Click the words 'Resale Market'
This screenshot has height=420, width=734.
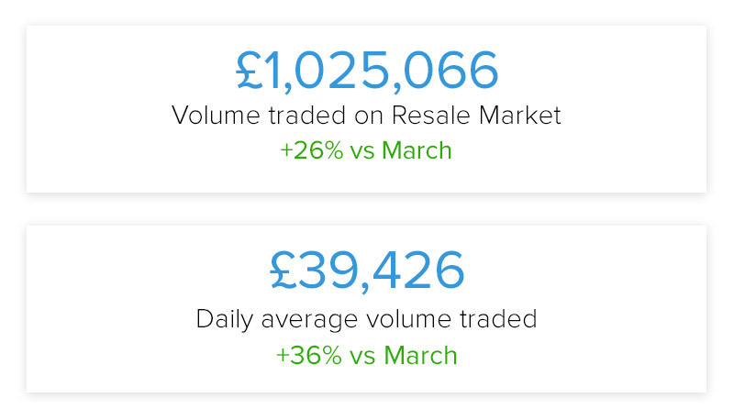click(x=476, y=115)
